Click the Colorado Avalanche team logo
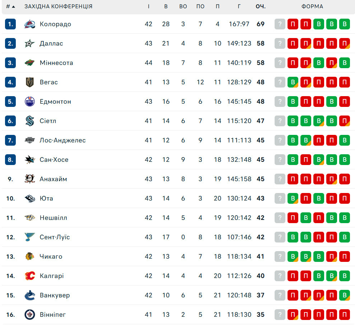 (x=30, y=24)
